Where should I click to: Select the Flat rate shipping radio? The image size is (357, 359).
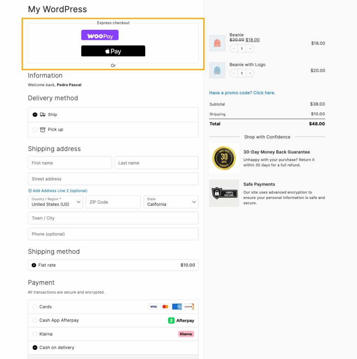click(x=34, y=265)
